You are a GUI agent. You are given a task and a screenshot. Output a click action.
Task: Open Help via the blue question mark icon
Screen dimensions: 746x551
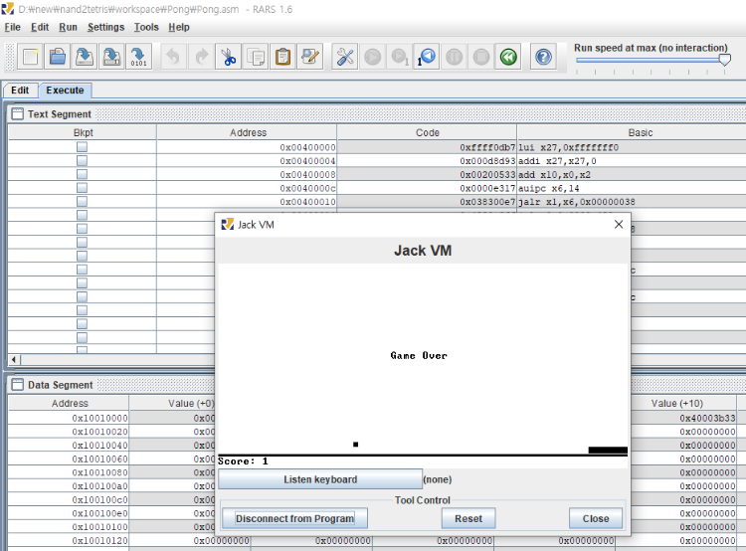[x=544, y=57]
